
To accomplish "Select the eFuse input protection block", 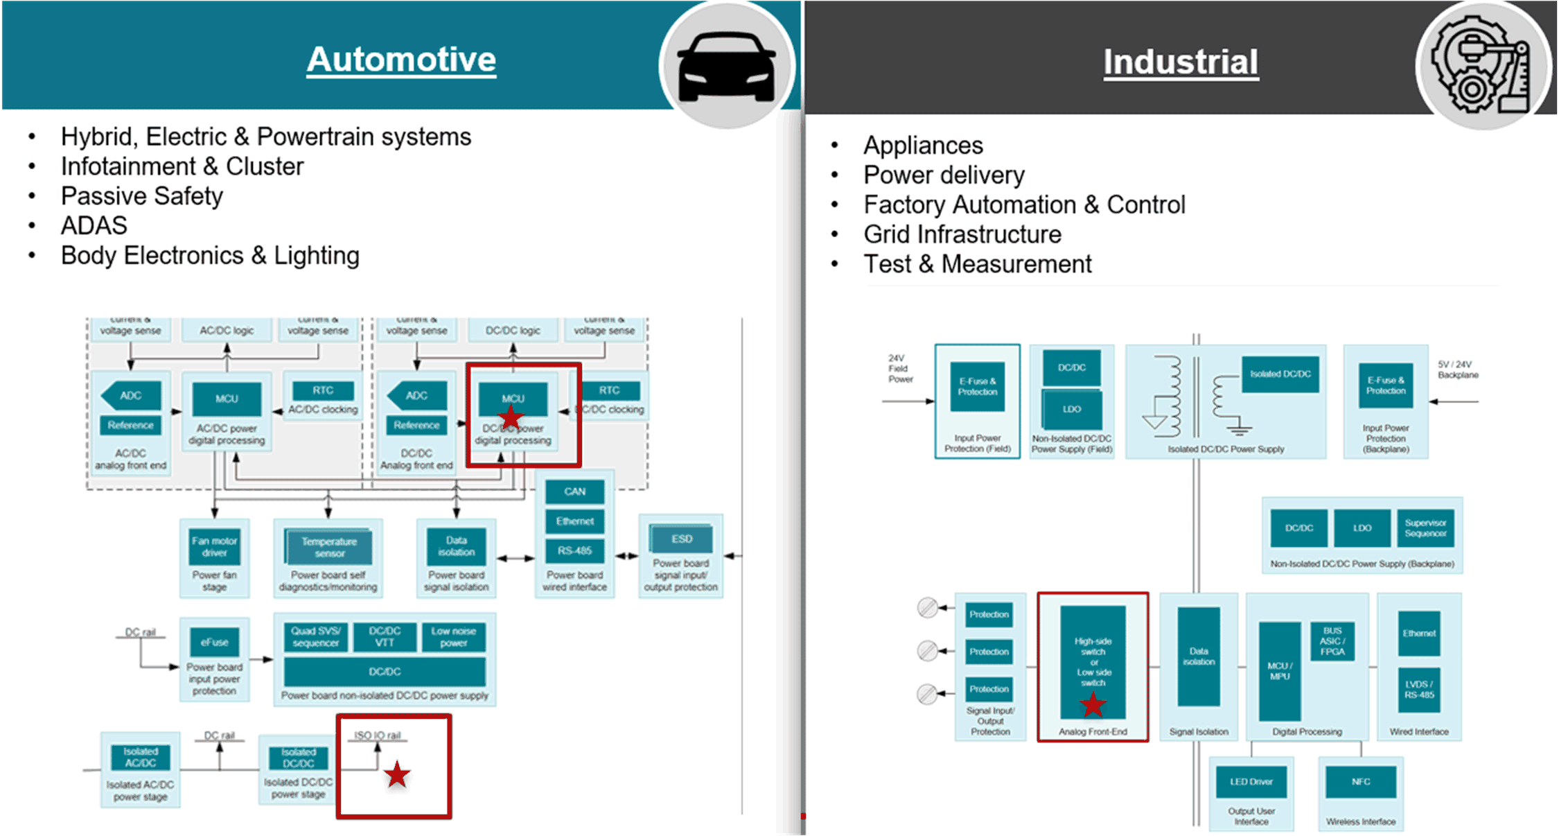I will click(x=214, y=643).
